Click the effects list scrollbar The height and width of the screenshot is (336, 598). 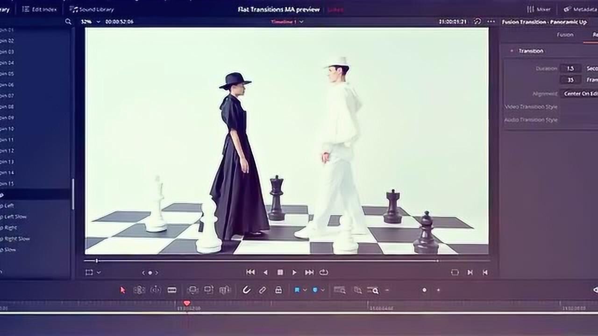point(72,194)
